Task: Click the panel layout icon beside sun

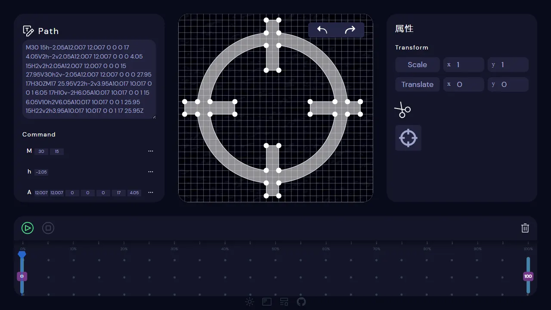Action: [267, 302]
